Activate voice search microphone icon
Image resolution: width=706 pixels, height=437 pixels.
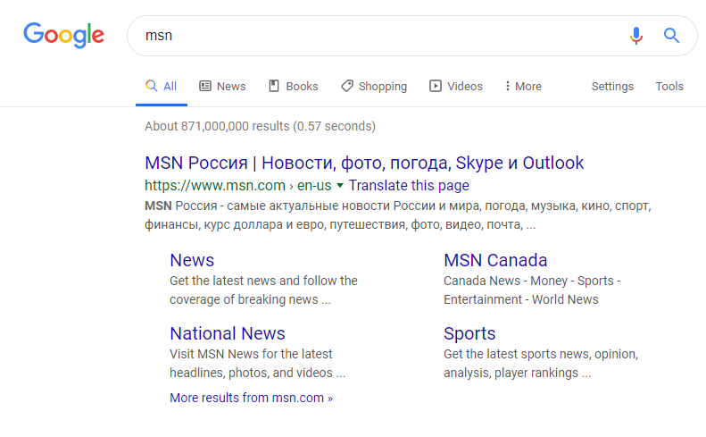point(636,35)
